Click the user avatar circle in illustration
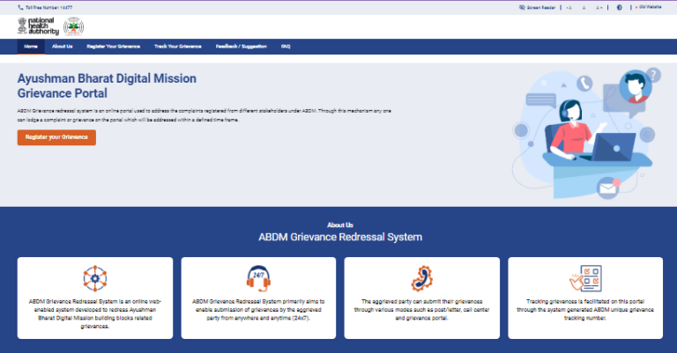 point(635,86)
